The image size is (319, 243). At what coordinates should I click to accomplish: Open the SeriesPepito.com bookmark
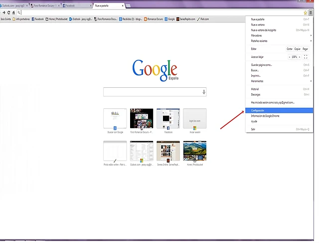tap(186, 19)
